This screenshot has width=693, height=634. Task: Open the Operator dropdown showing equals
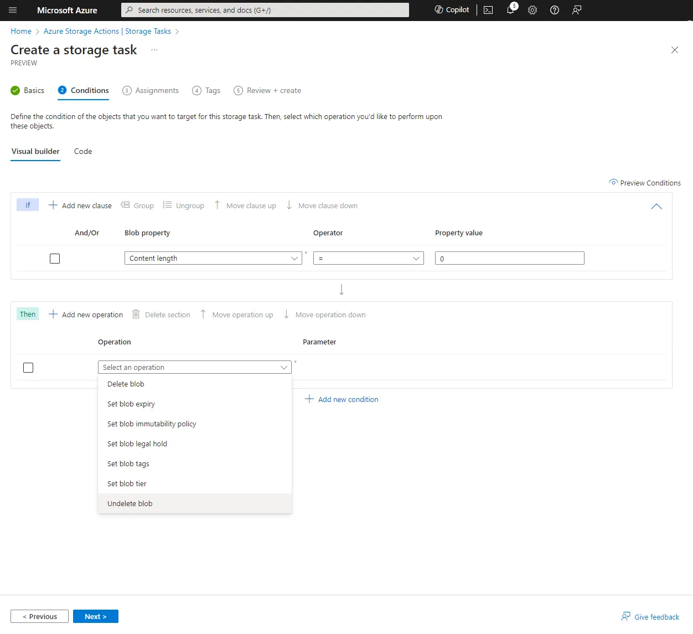point(369,258)
